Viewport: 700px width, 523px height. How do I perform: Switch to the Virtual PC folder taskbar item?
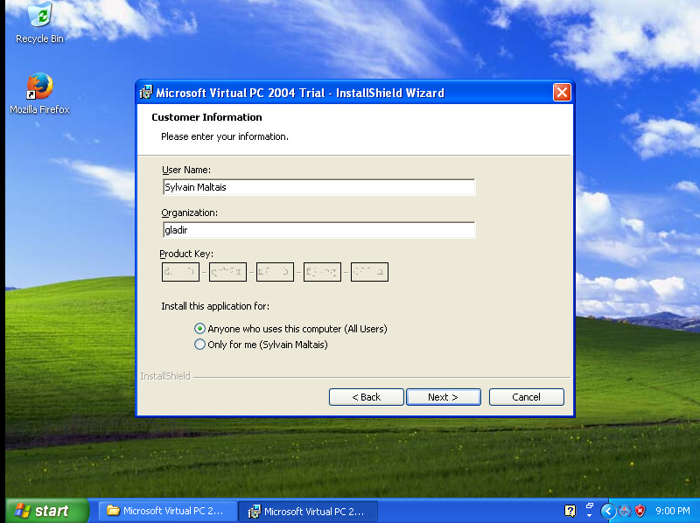click(166, 511)
